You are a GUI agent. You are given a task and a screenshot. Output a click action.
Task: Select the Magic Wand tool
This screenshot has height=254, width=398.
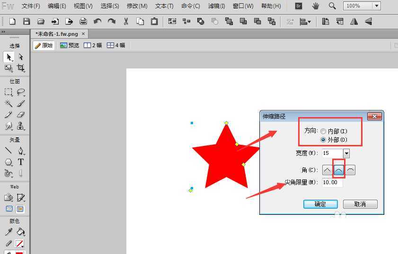click(9, 103)
